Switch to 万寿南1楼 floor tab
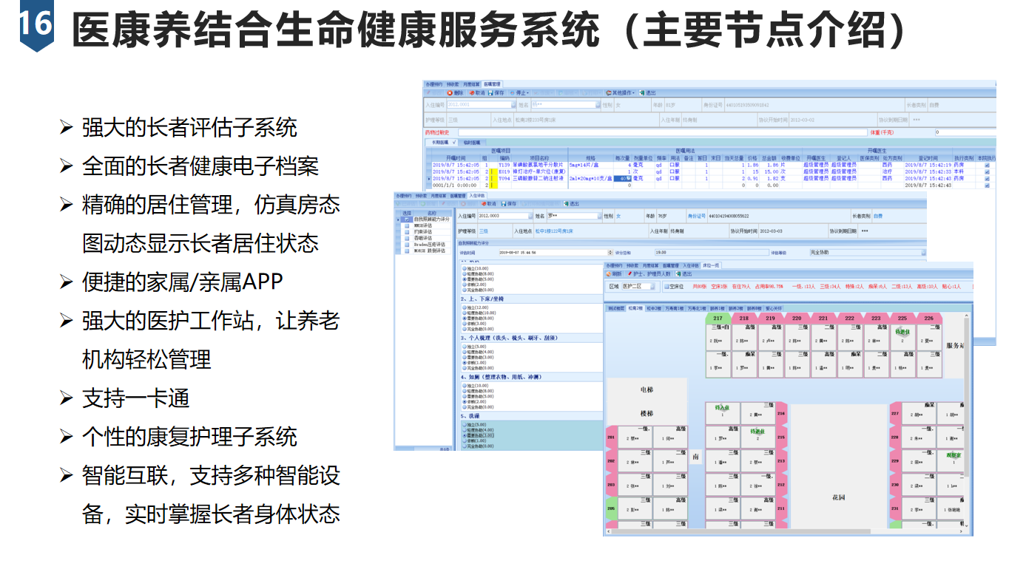This screenshot has width=1026, height=572. (674, 308)
